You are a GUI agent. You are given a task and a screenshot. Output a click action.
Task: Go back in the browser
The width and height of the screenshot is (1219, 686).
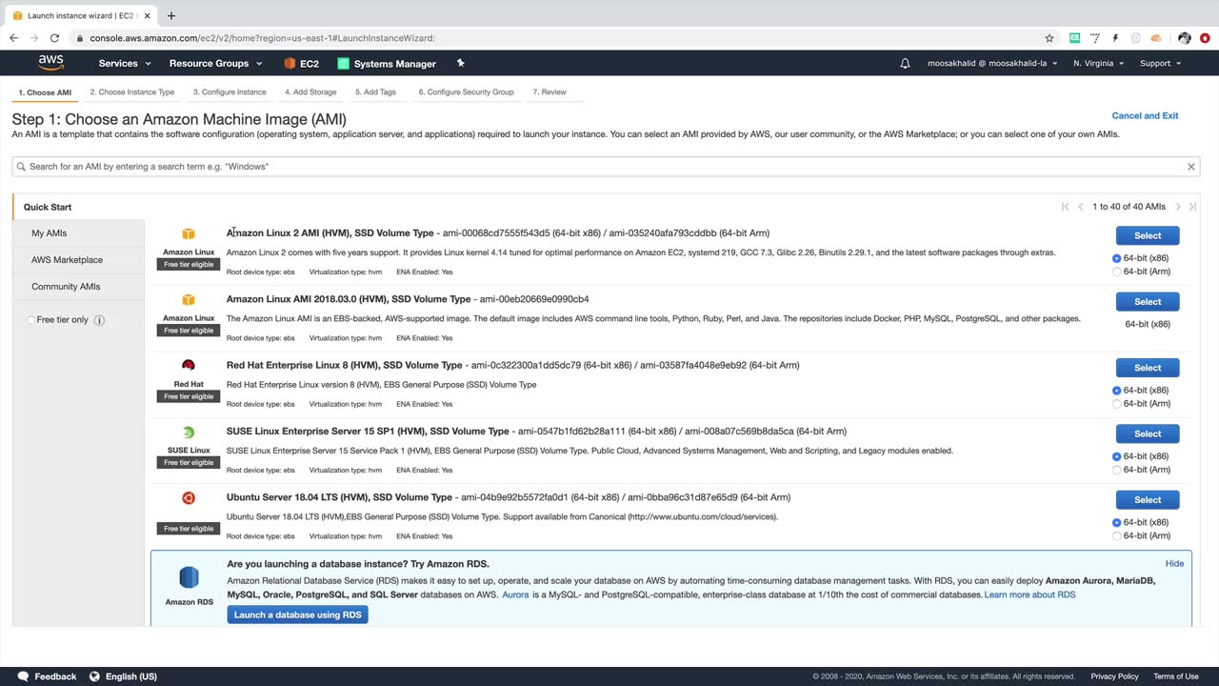point(13,38)
